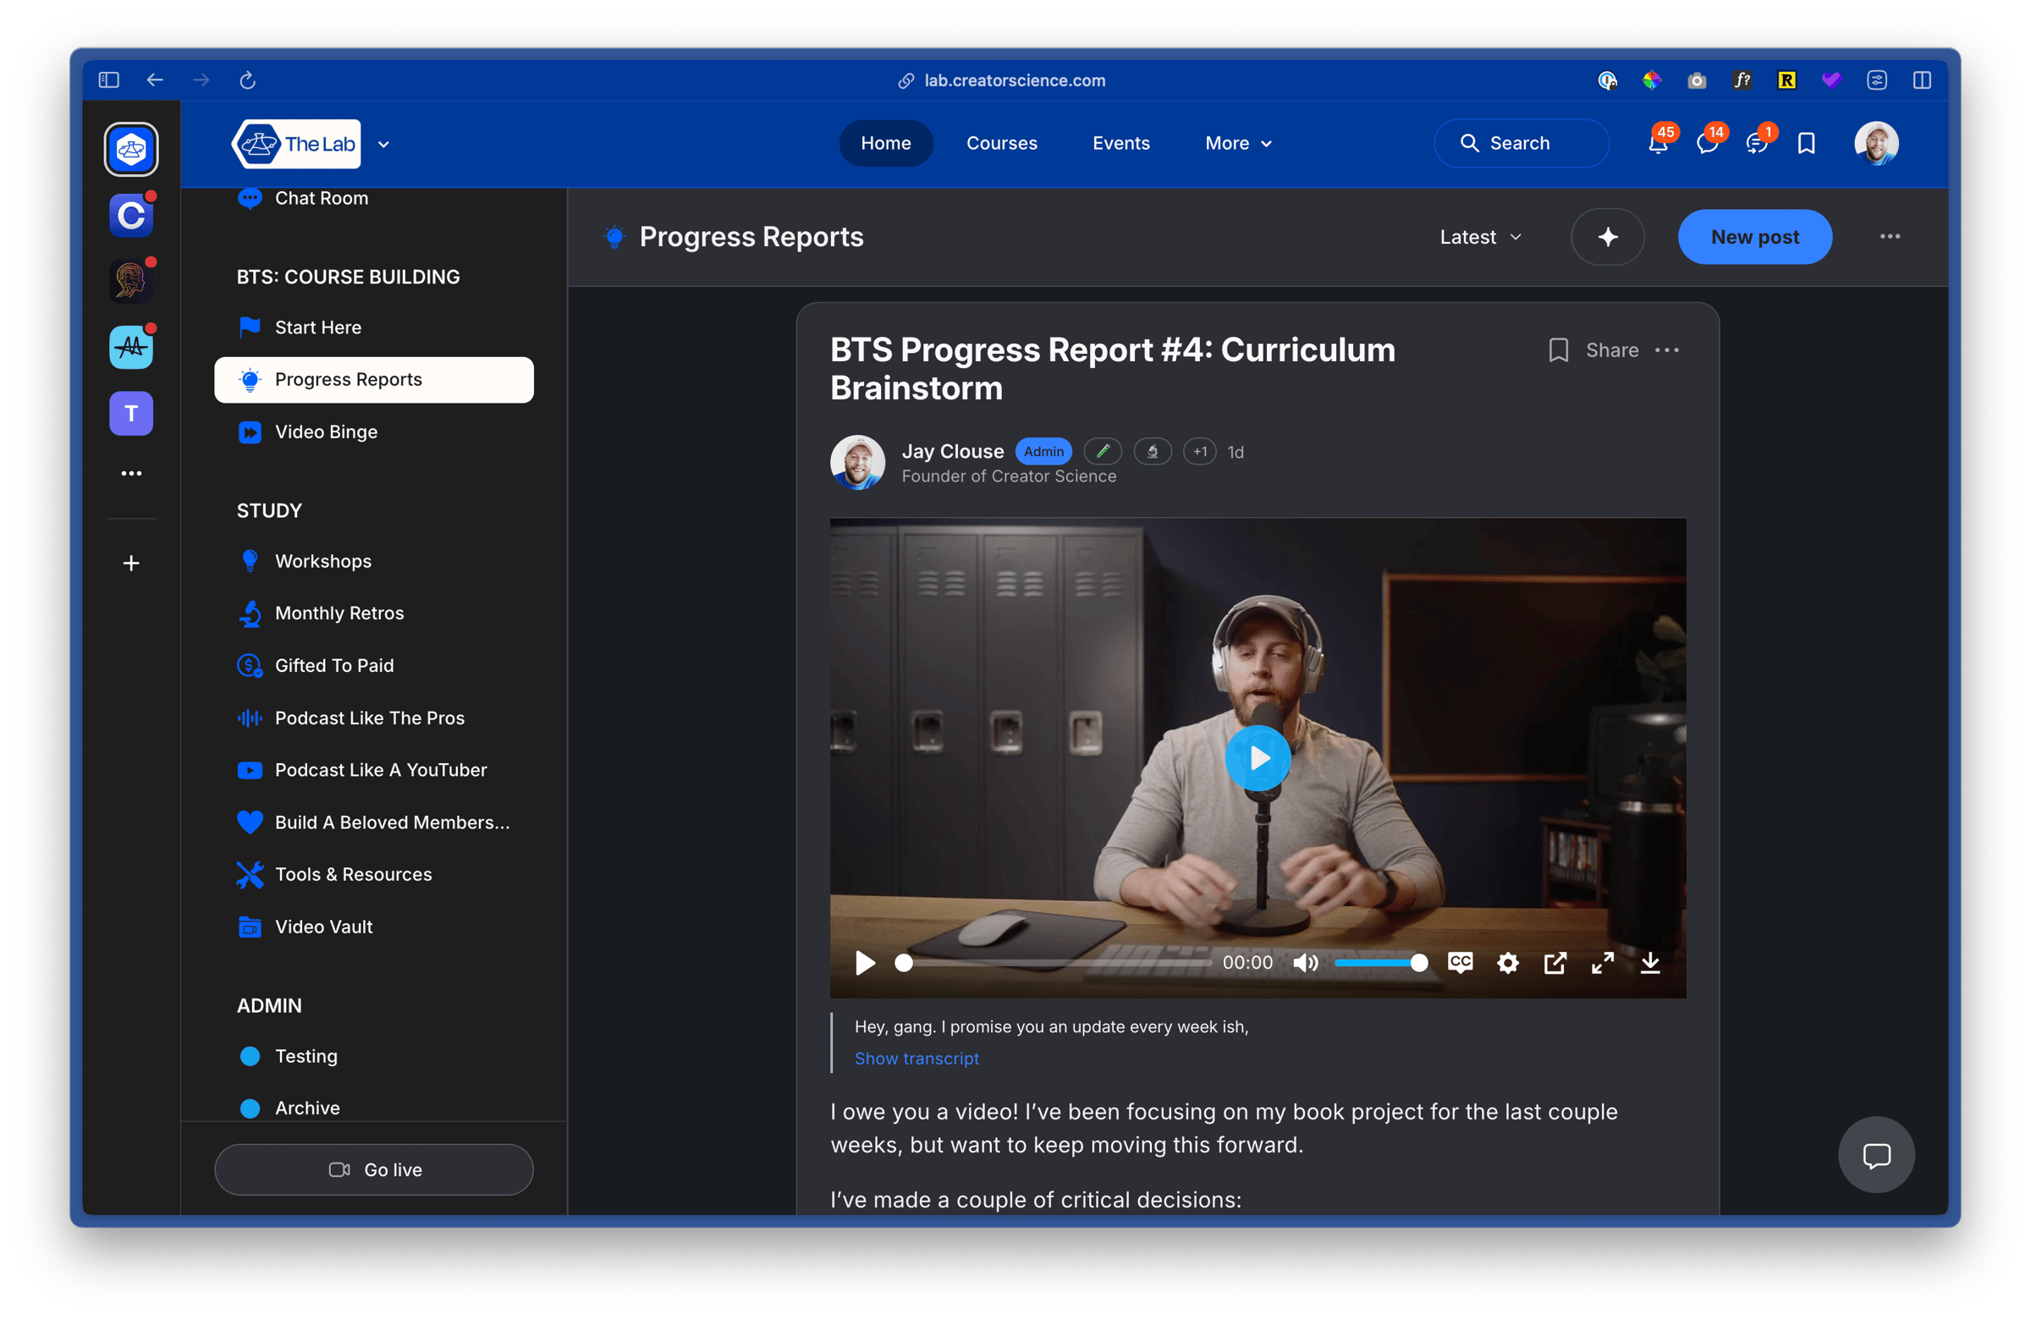Switch to the Courses tab

(1001, 143)
